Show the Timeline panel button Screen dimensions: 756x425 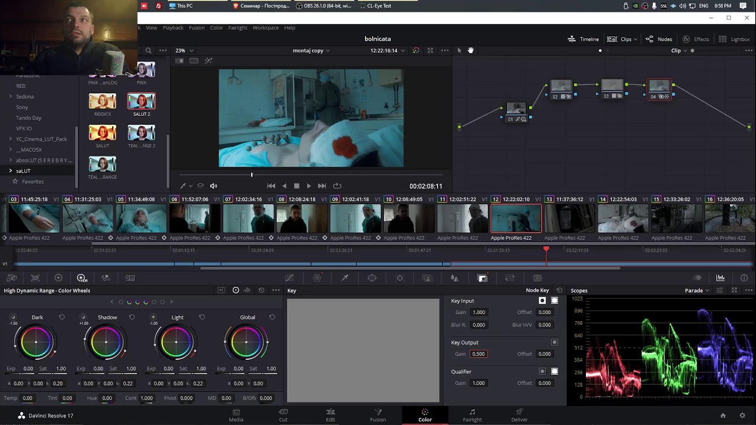coord(583,39)
